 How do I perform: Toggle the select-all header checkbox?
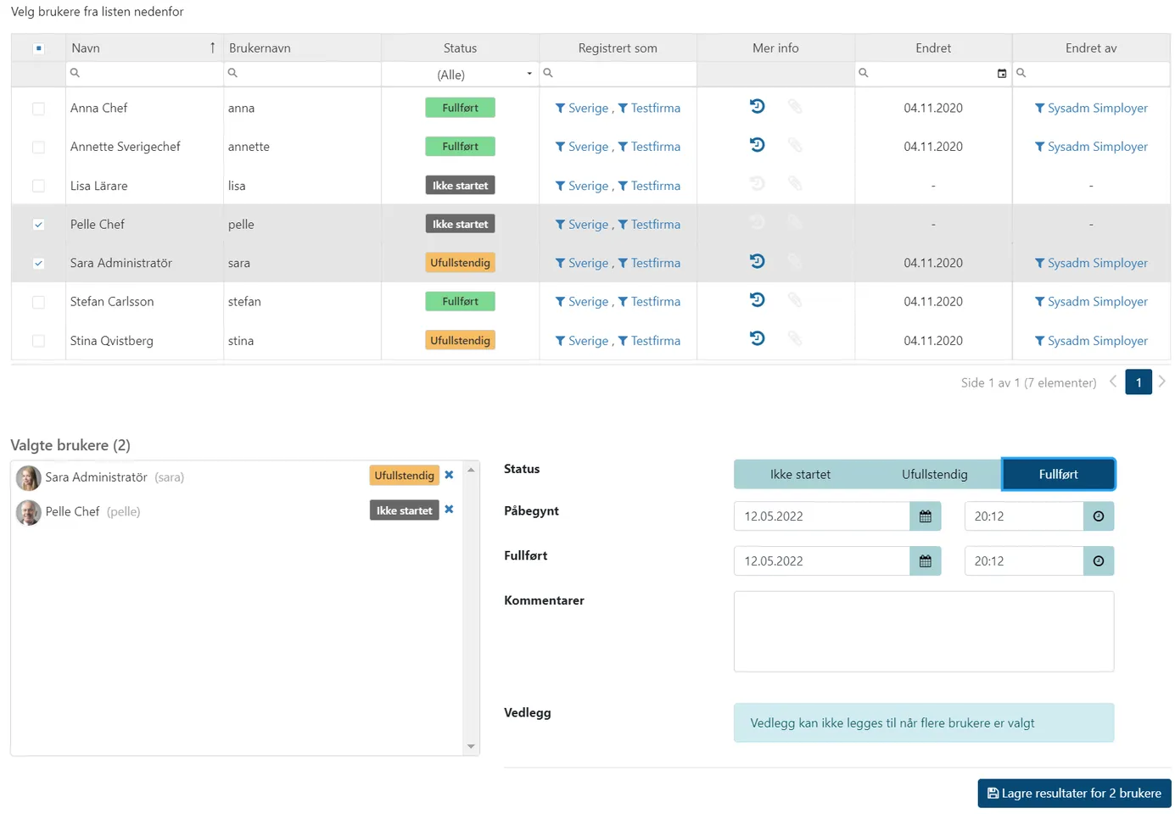coord(38,48)
